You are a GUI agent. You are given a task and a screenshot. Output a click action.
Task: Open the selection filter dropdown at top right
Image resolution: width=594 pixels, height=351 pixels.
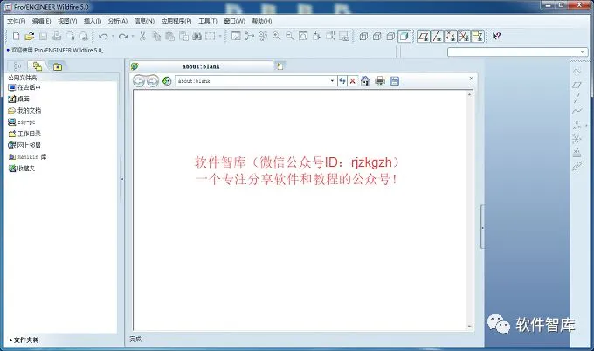tap(583, 52)
